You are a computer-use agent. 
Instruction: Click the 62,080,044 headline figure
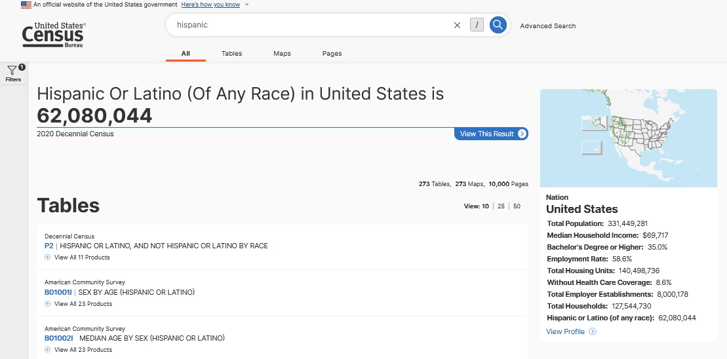(94, 116)
